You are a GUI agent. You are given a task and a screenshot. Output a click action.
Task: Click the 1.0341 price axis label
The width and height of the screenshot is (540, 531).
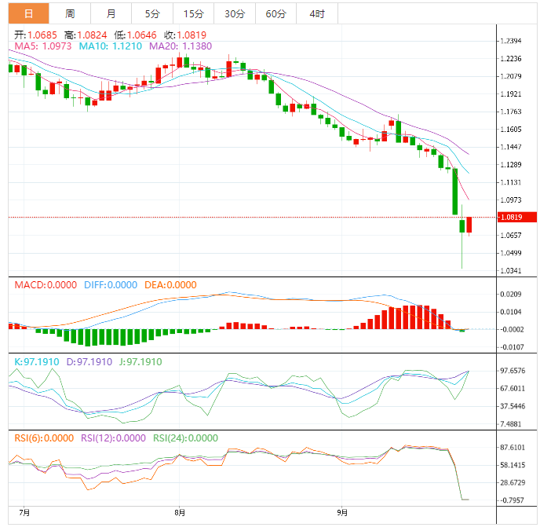[511, 271]
